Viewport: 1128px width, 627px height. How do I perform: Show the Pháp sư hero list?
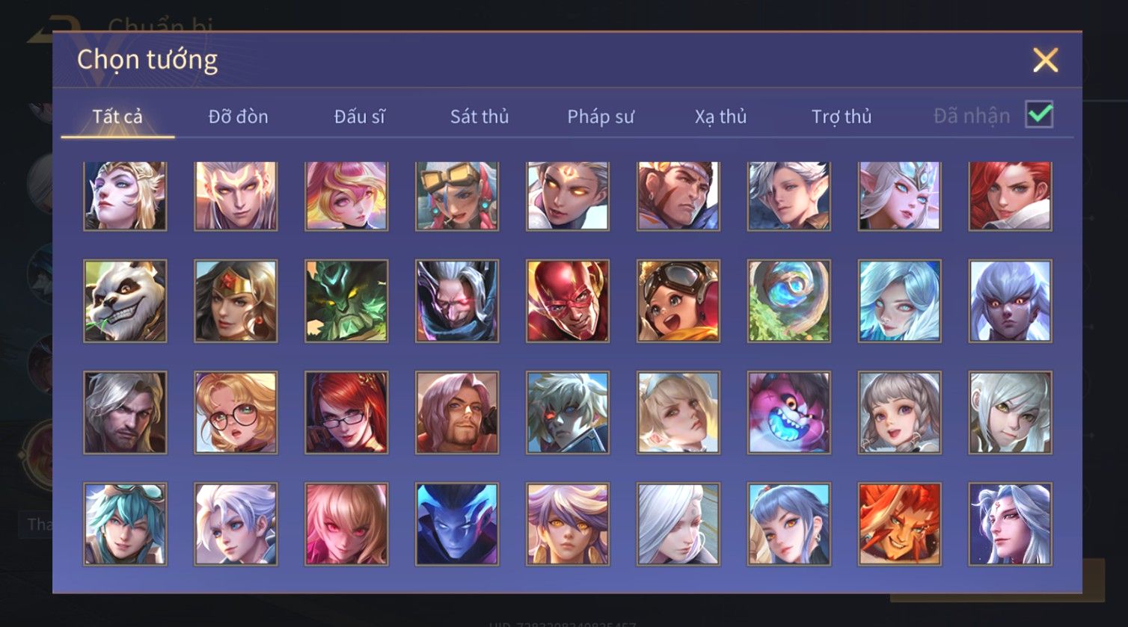click(601, 117)
